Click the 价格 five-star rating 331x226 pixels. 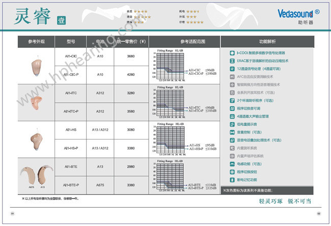pyautogui.click(x=195, y=22)
